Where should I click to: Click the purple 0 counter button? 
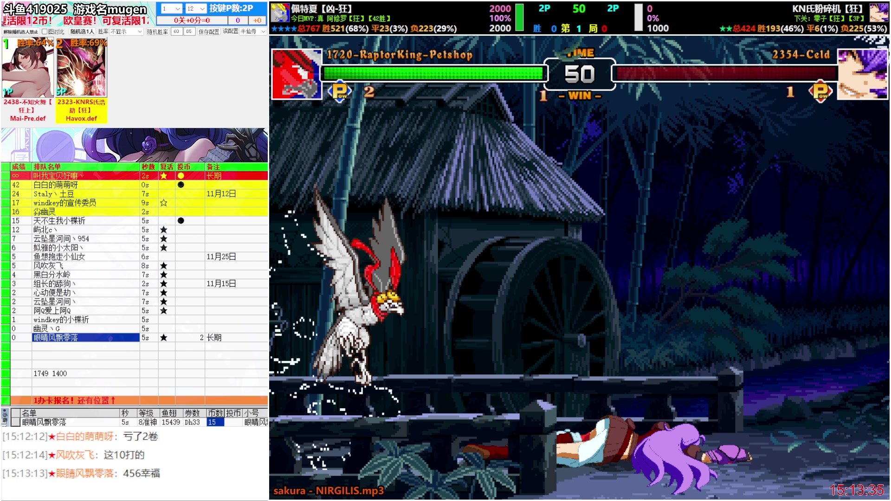click(238, 20)
